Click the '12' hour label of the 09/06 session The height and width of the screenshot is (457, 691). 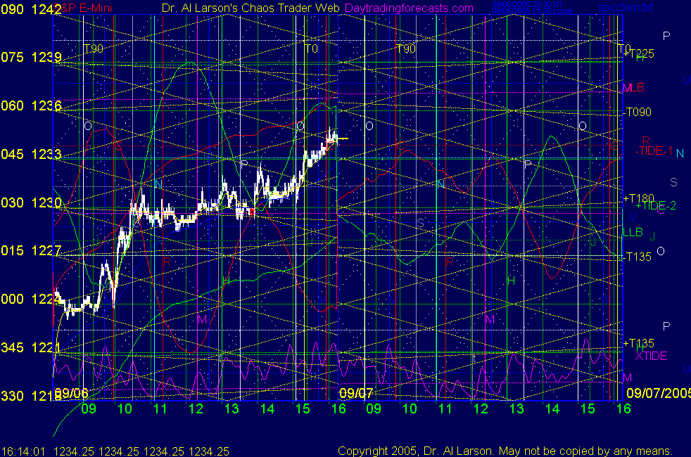196,408
